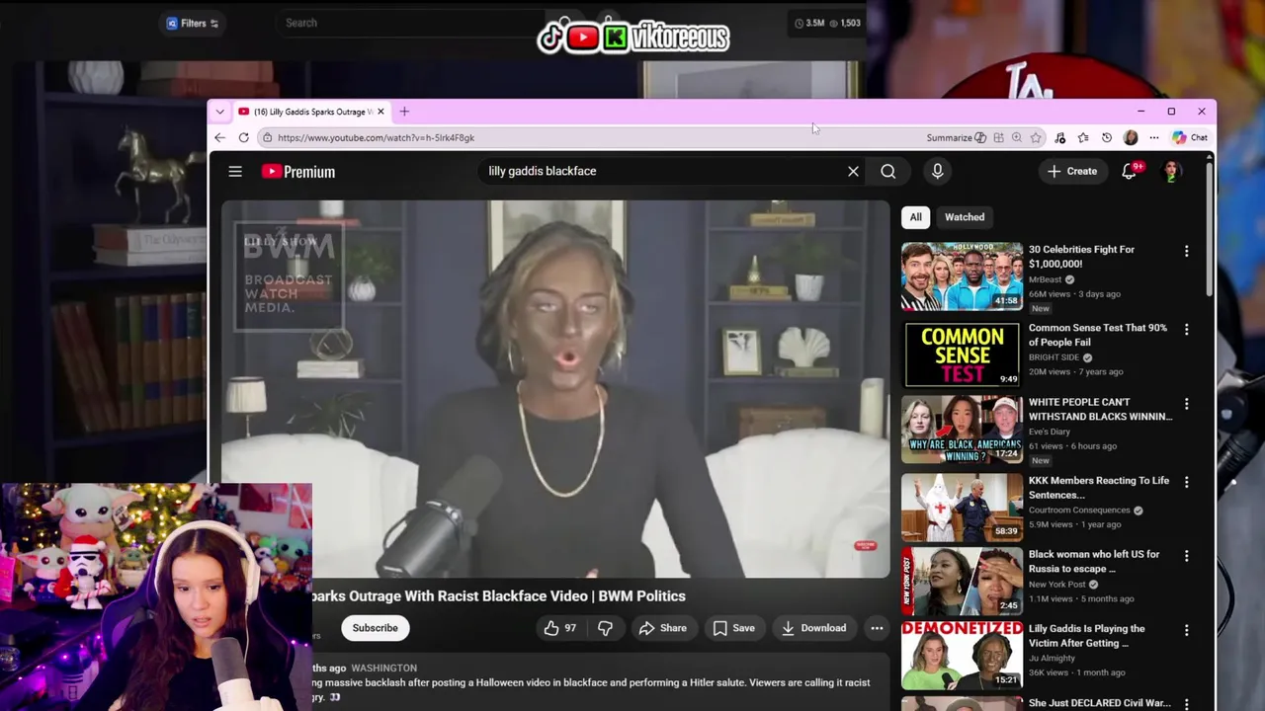Click the browser address bar URL

pos(376,138)
